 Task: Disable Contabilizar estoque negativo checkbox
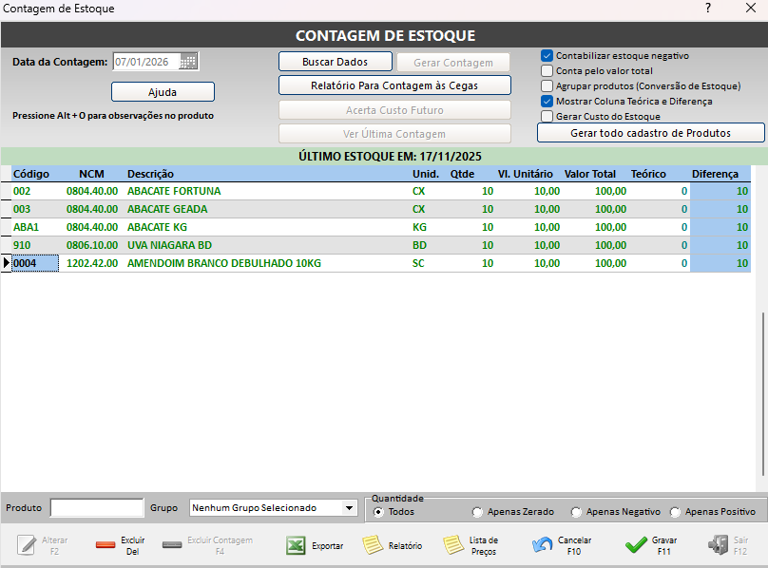547,56
